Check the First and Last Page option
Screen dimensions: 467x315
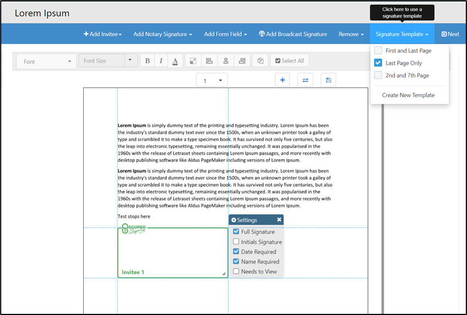[378, 51]
